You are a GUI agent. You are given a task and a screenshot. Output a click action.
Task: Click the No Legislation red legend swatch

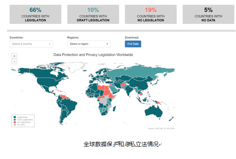coord(15,122)
